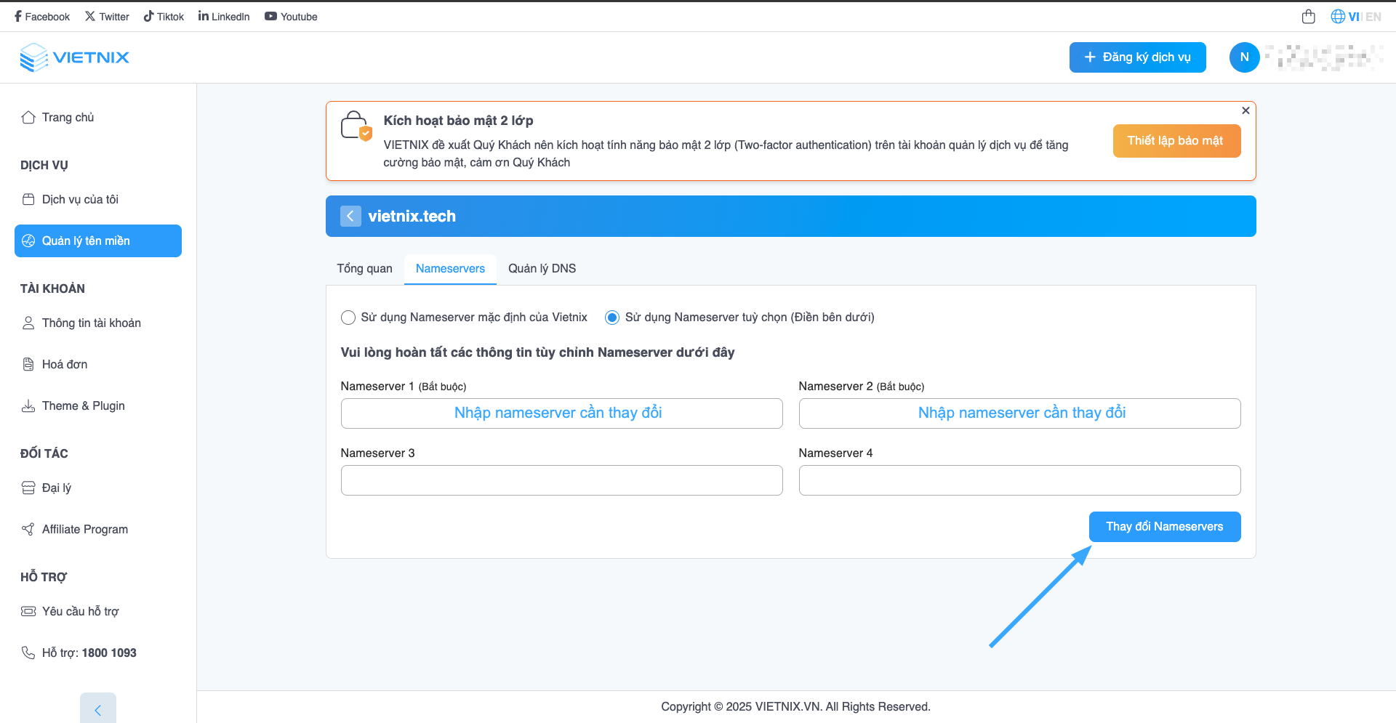Click the globe language icon
The height and width of the screenshot is (723, 1396).
(x=1337, y=17)
